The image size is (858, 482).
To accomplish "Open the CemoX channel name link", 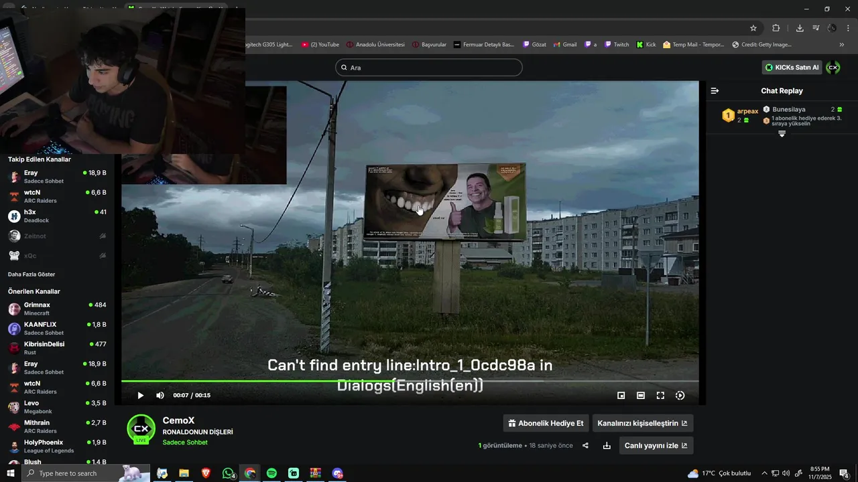I will pyautogui.click(x=178, y=420).
